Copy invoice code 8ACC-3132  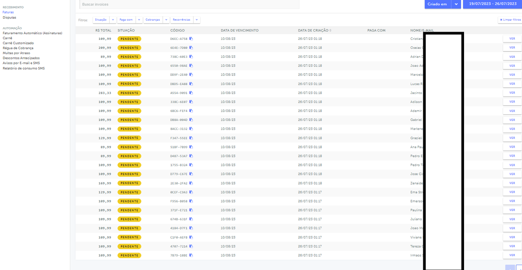click(191, 129)
